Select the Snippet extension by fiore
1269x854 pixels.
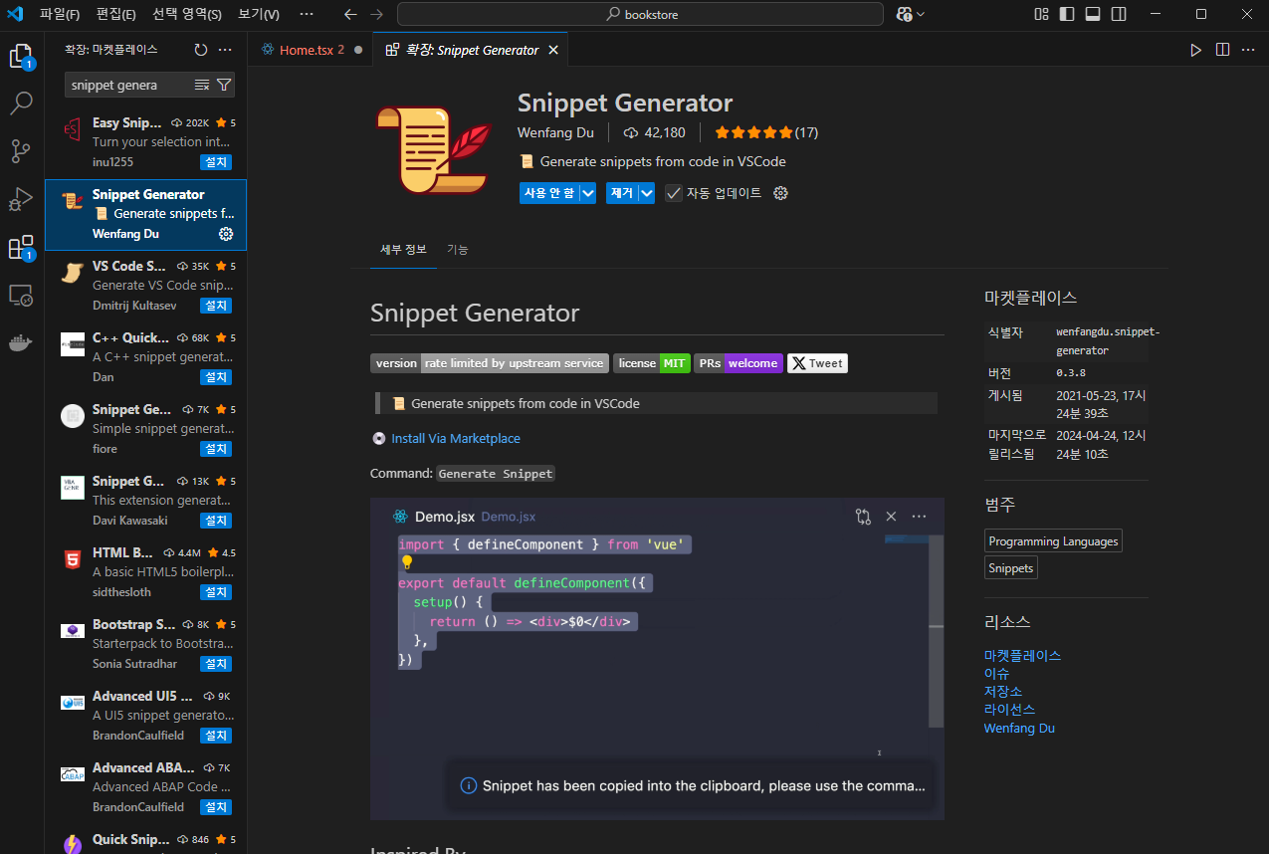(x=145, y=430)
